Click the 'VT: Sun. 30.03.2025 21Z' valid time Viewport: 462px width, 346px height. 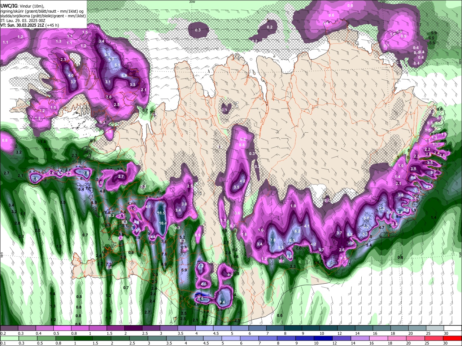tap(22, 25)
